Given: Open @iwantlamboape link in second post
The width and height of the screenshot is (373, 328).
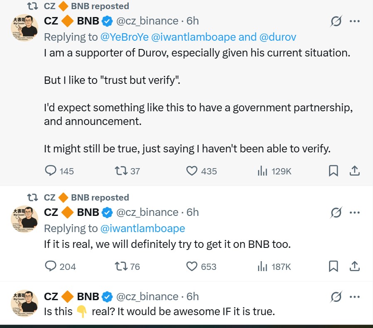Looking at the screenshot, I should pyautogui.click(x=142, y=228).
